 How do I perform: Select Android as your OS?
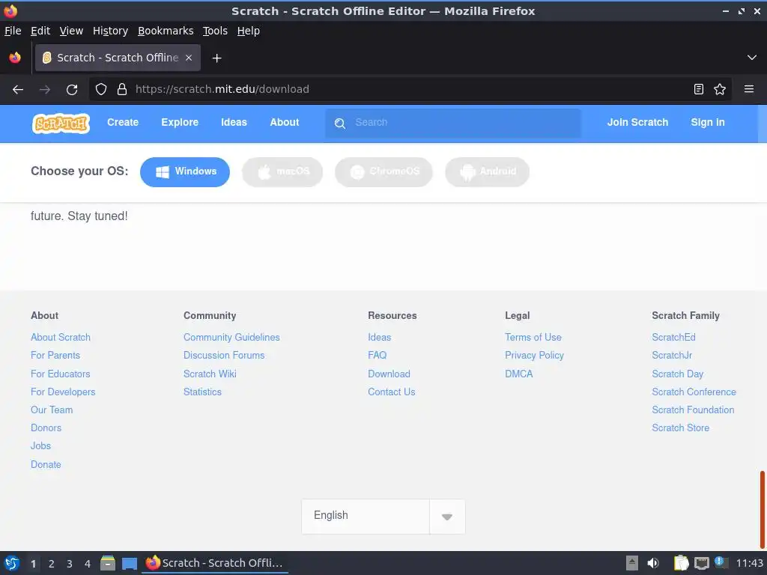[487, 171]
